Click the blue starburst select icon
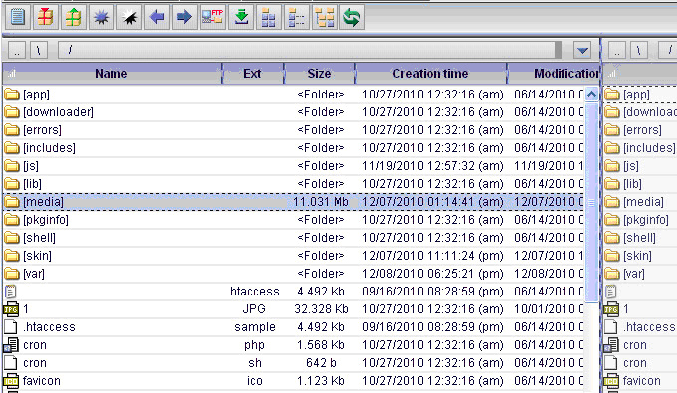The height and width of the screenshot is (393, 677). click(101, 17)
